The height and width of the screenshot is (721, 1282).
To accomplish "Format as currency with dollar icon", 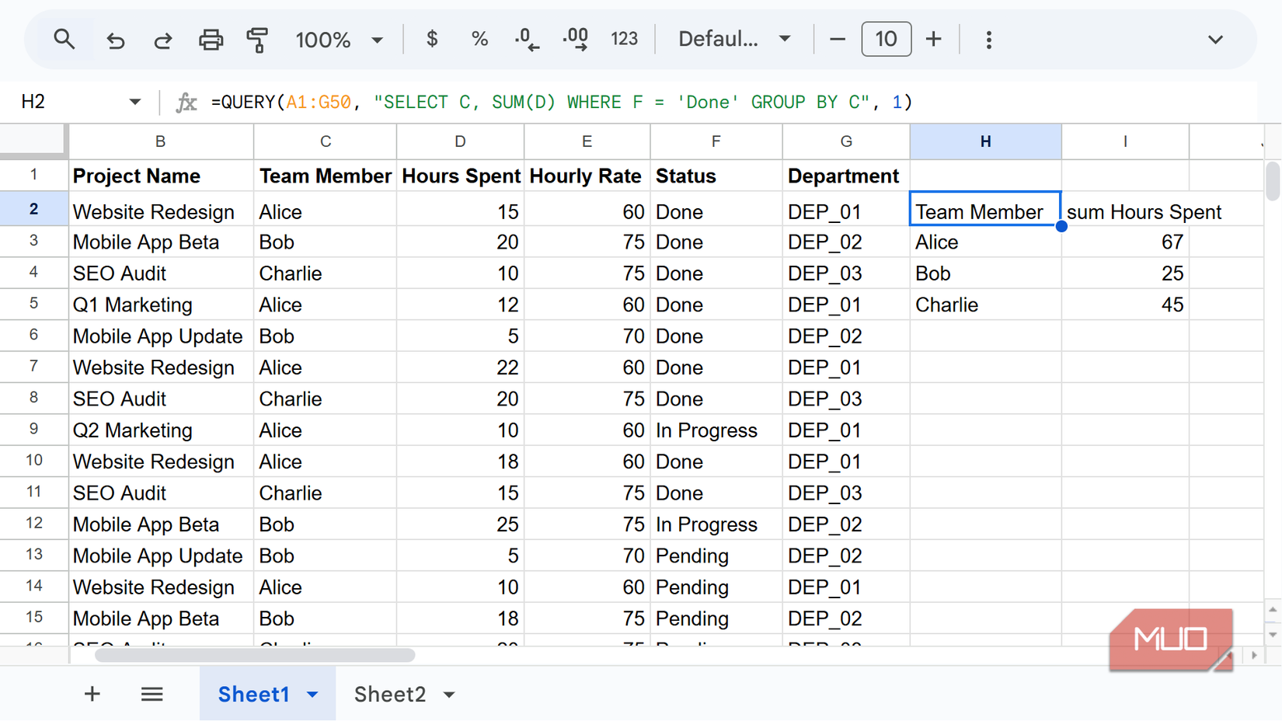I will (432, 39).
